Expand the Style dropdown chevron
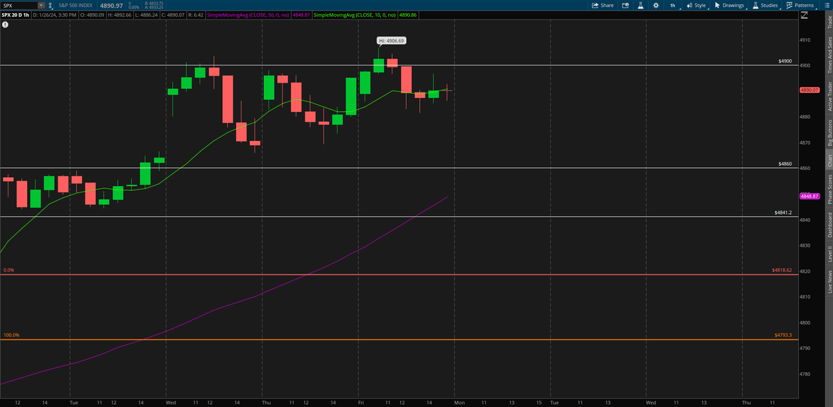Image resolution: width=833 pixels, height=407 pixels. click(709, 8)
